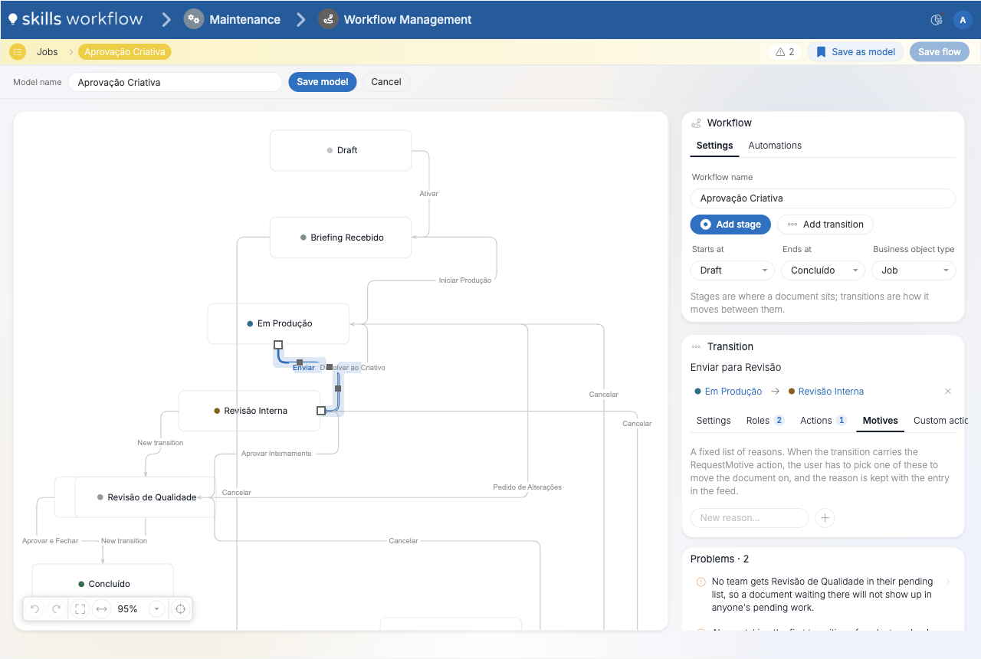The width and height of the screenshot is (981, 659).
Task: Click the Save model button
Action: (323, 82)
